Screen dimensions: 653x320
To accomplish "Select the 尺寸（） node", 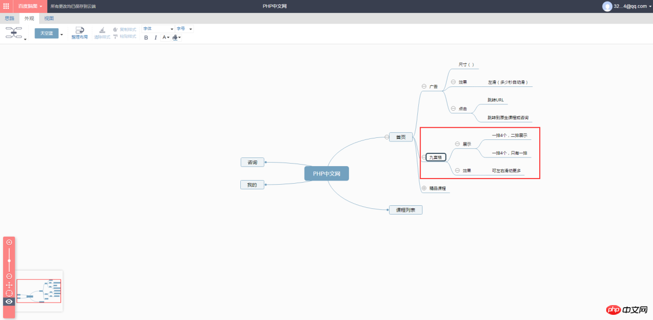I will click(x=466, y=65).
